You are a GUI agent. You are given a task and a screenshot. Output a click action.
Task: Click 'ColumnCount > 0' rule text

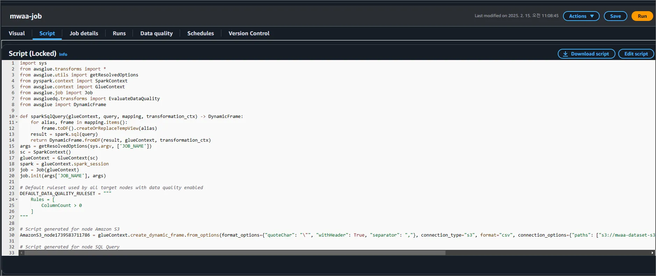point(62,206)
